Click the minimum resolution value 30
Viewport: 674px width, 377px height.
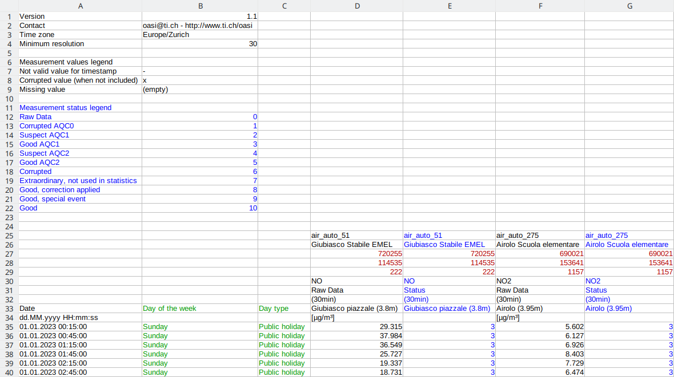(x=200, y=44)
